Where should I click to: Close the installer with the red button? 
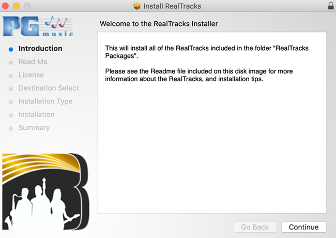click(x=5, y=6)
